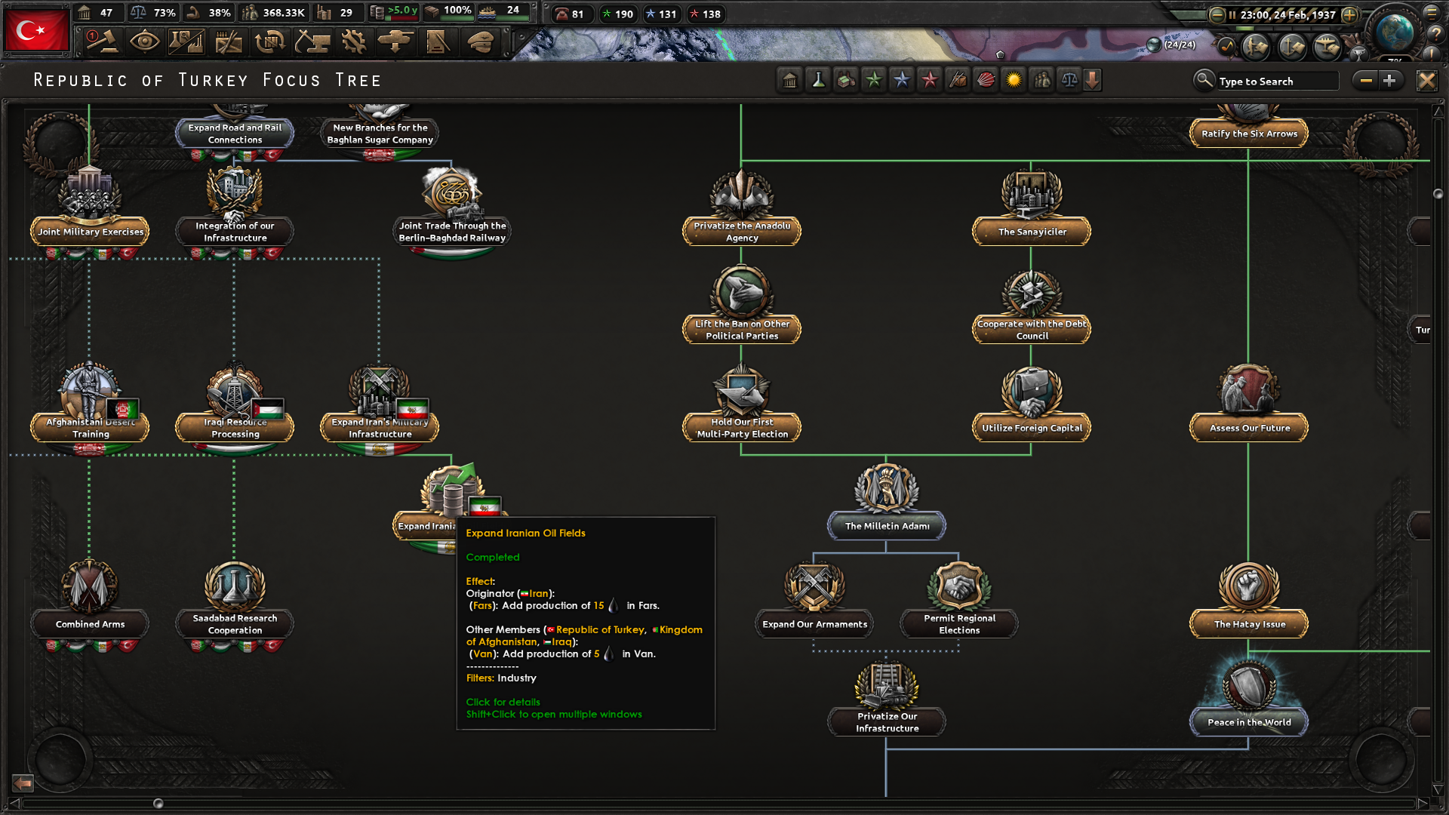This screenshot has width=1449, height=815.
Task: Click Ratify the Six Arrows focus
Action: pos(1249,134)
